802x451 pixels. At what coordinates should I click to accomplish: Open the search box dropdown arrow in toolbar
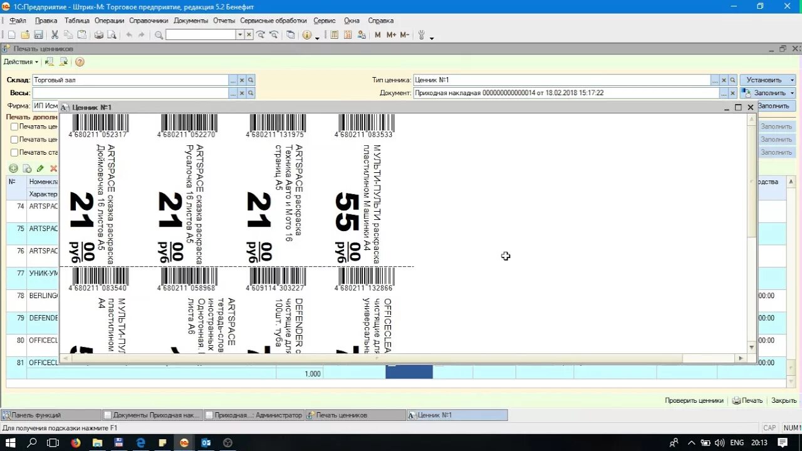click(239, 35)
